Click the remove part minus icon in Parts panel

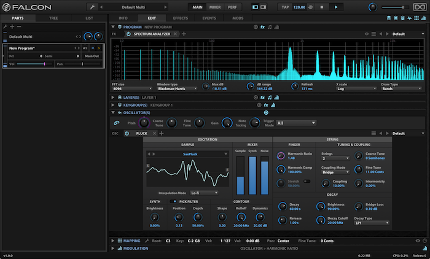(x=19, y=26)
